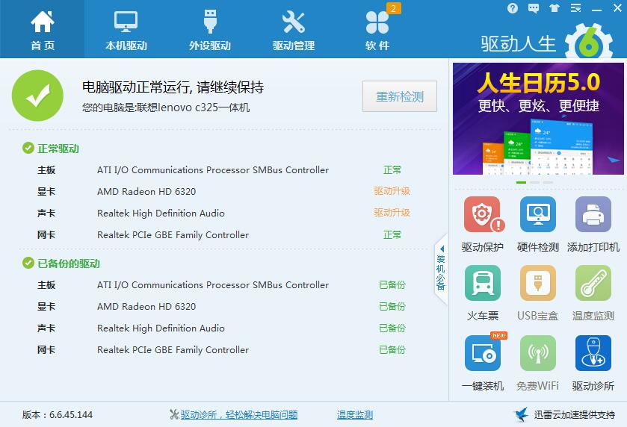Click the 重新检测 re-scan button

click(x=400, y=96)
